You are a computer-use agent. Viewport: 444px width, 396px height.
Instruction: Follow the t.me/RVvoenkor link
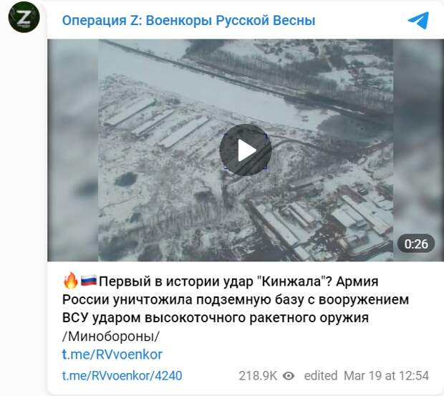112,354
